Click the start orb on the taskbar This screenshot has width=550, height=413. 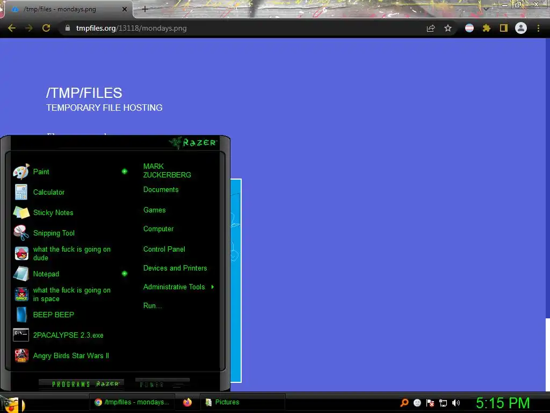click(x=12, y=403)
